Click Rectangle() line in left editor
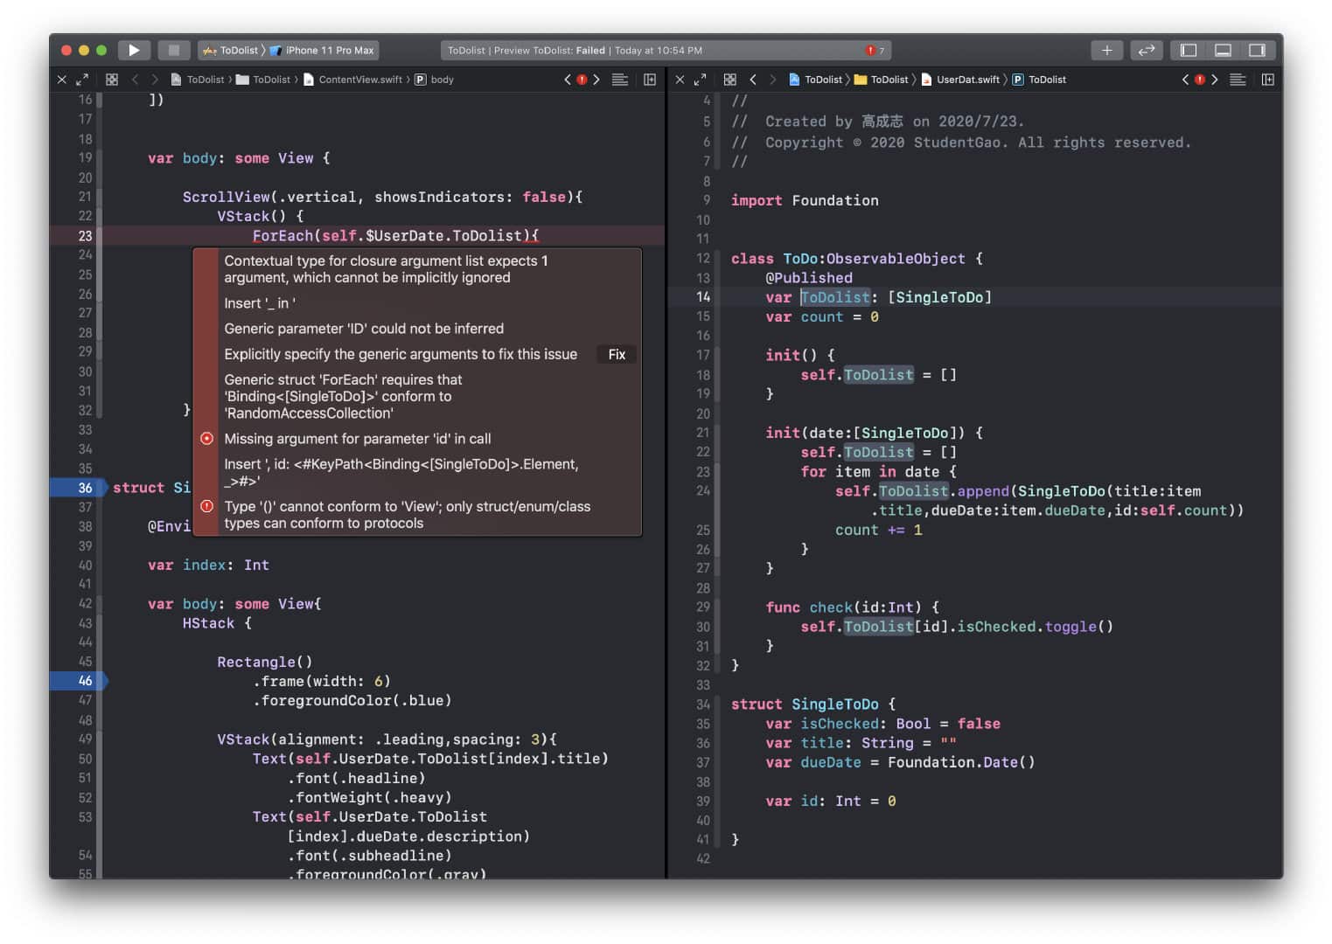The image size is (1332, 944). (265, 663)
